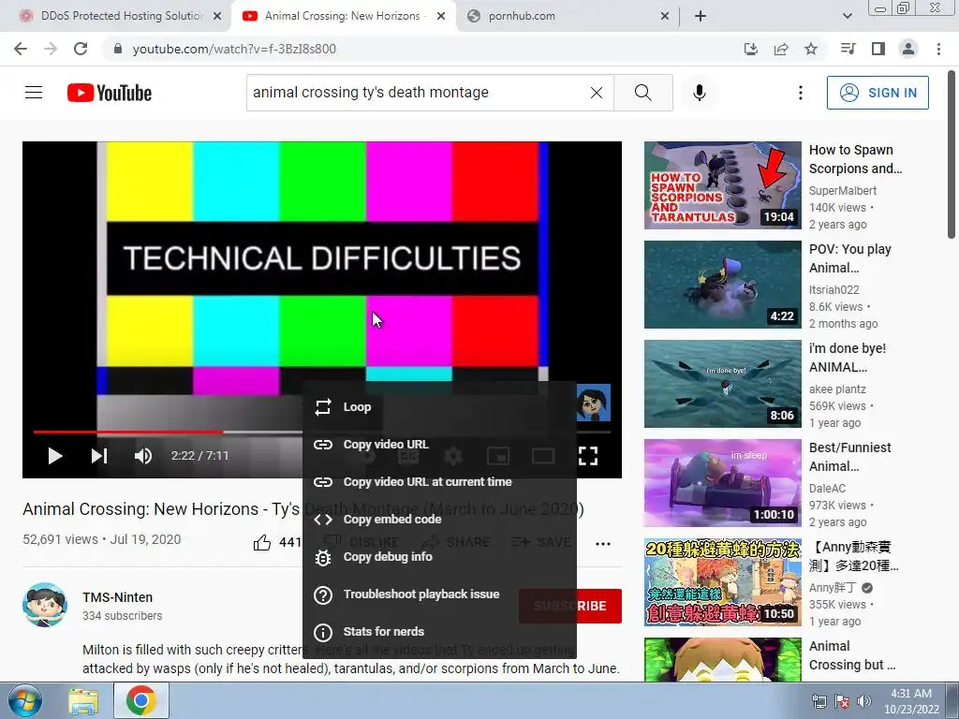Viewport: 959px width, 719px height.
Task: Open File Explorer from the taskbar
Action: tap(83, 701)
